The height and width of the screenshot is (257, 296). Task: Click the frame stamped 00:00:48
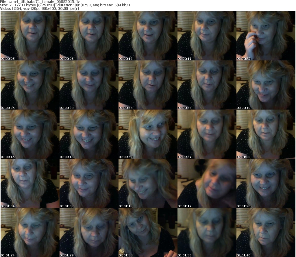pos(89,134)
